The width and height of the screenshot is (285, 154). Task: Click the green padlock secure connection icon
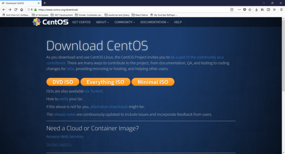point(35,10)
